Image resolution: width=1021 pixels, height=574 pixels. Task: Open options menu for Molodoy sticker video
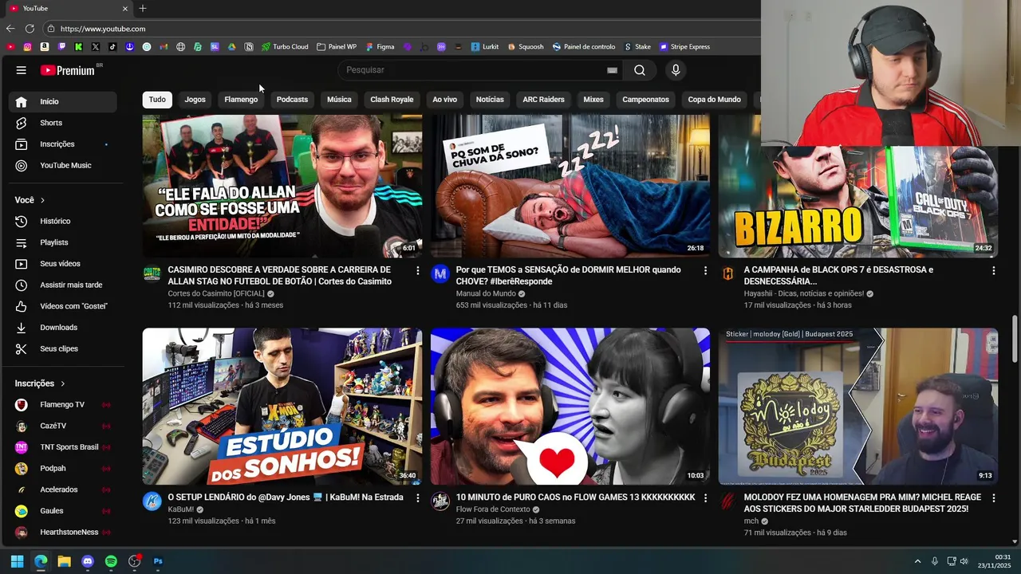(993, 498)
